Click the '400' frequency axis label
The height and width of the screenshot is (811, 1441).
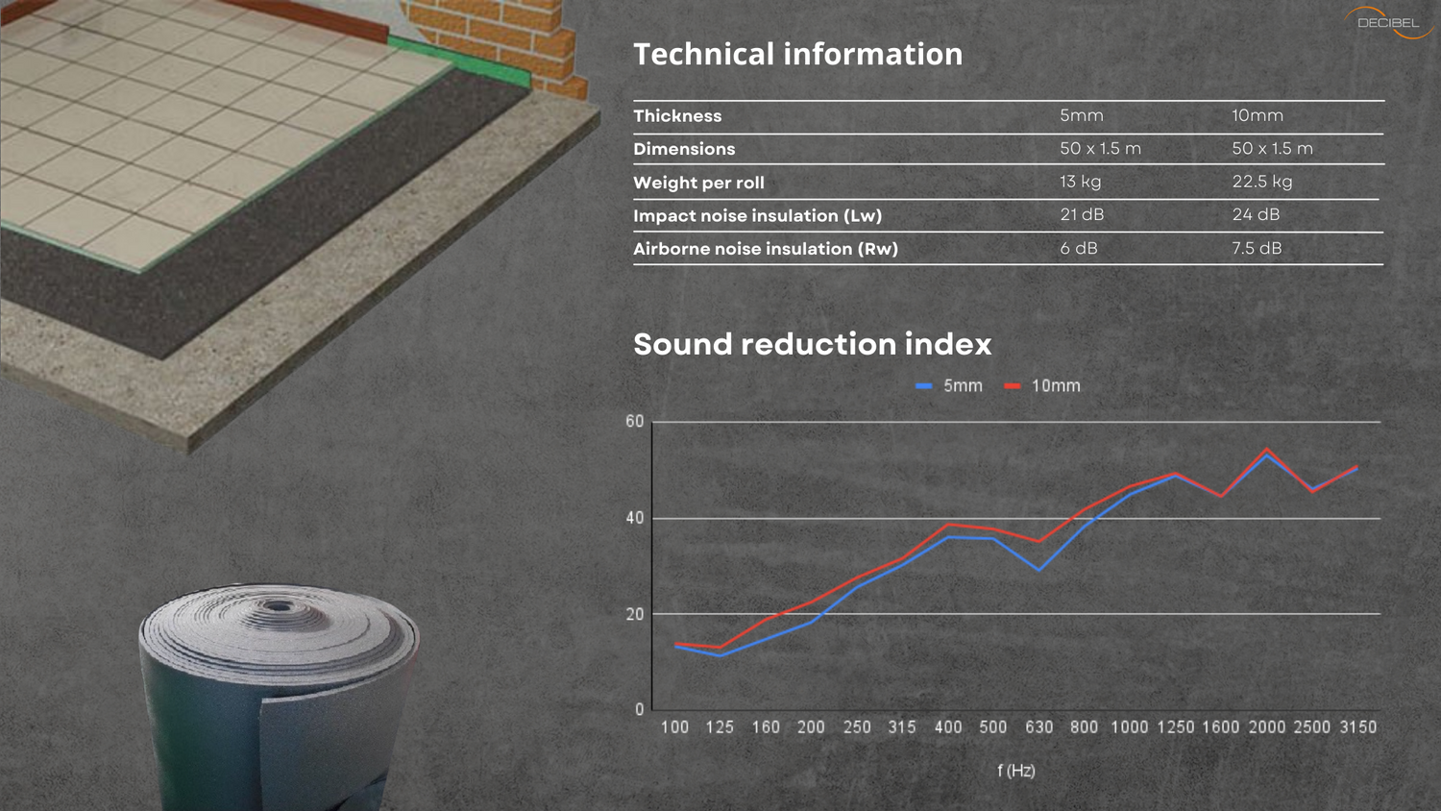948,727
